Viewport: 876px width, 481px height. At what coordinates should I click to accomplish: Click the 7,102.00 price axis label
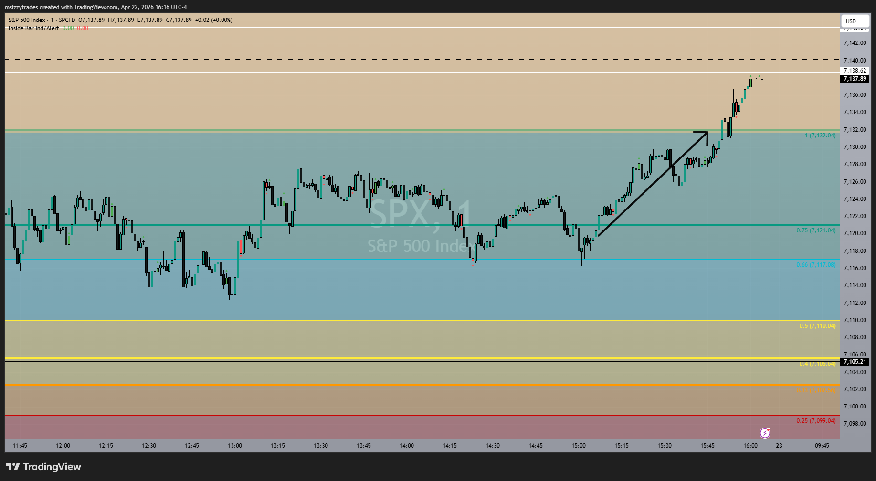pos(855,389)
